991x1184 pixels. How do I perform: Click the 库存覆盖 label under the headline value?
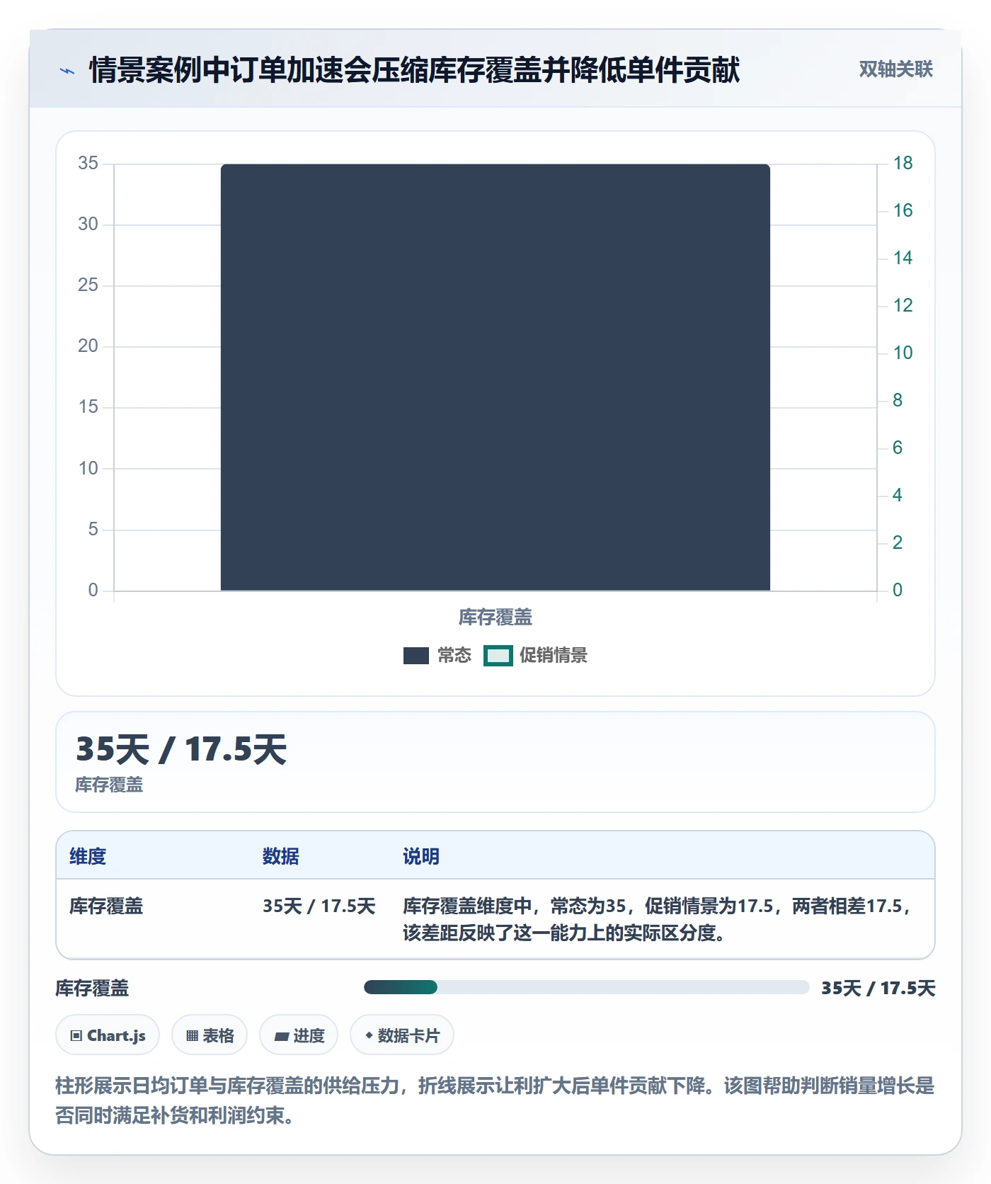[109, 785]
